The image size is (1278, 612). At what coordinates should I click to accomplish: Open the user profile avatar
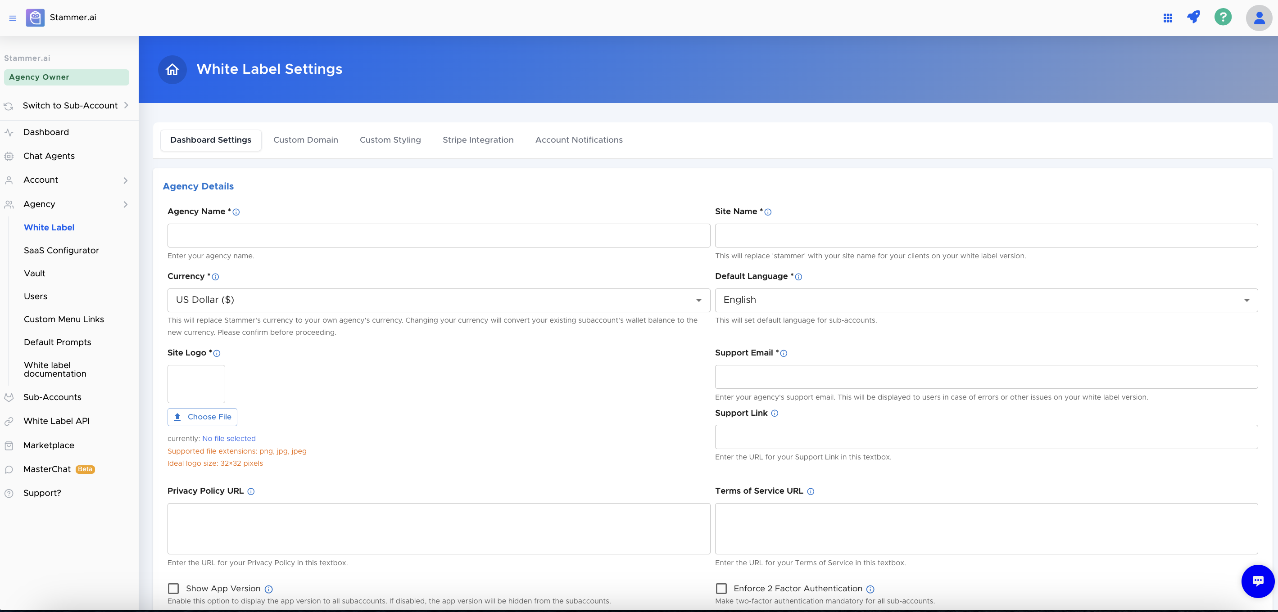click(x=1259, y=18)
